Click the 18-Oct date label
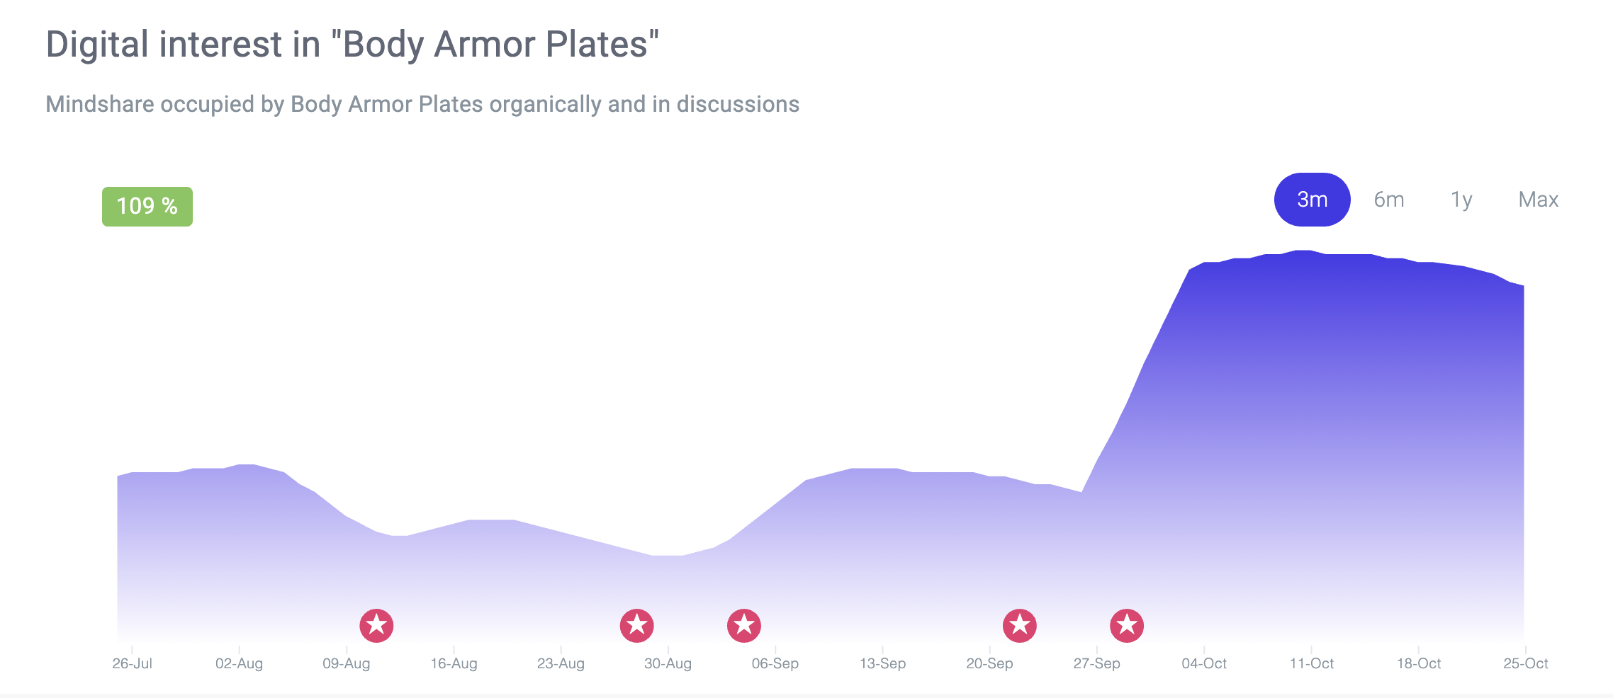Image resolution: width=1613 pixels, height=698 pixels. pos(1419,664)
